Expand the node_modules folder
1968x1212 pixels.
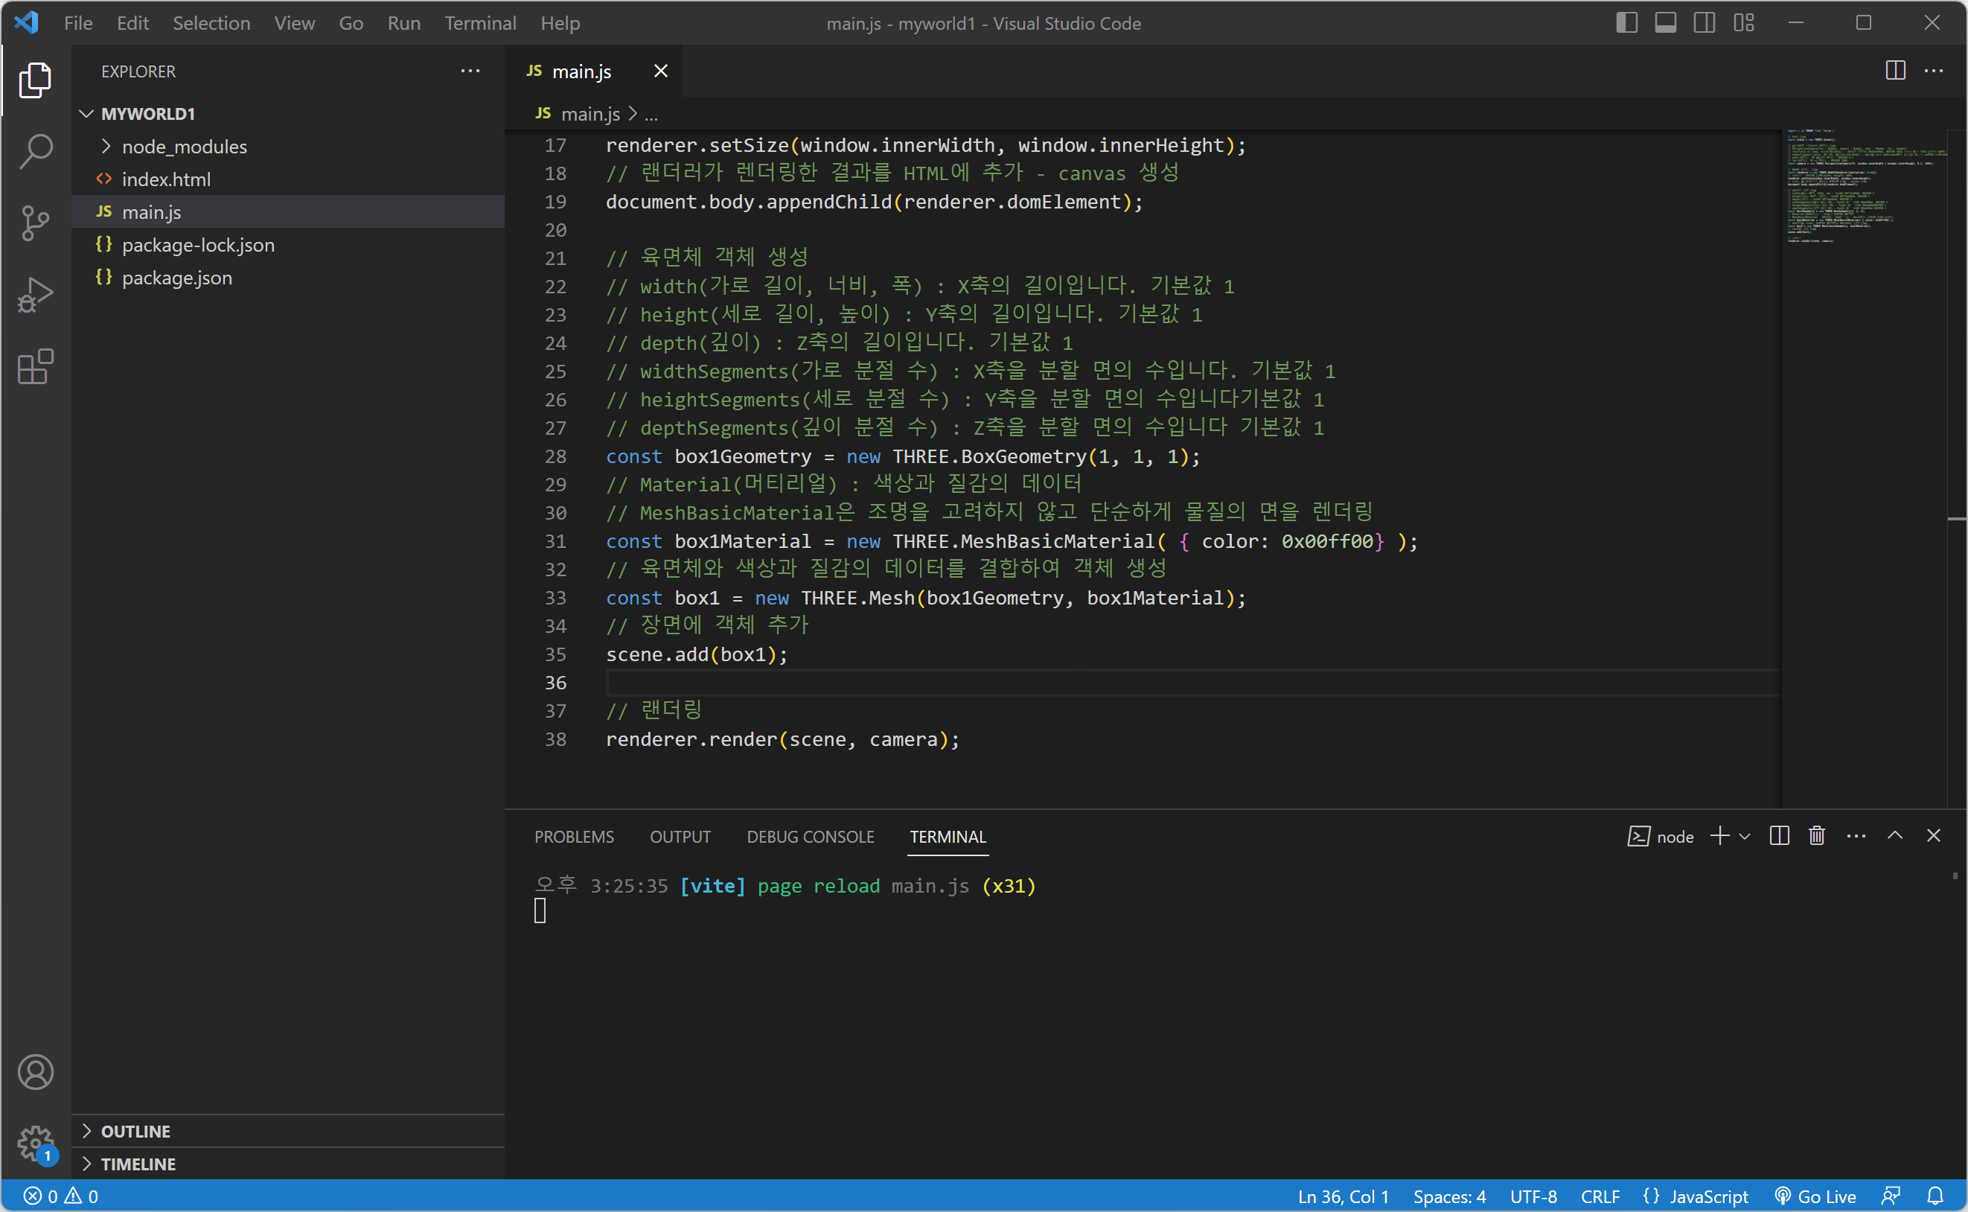184,147
